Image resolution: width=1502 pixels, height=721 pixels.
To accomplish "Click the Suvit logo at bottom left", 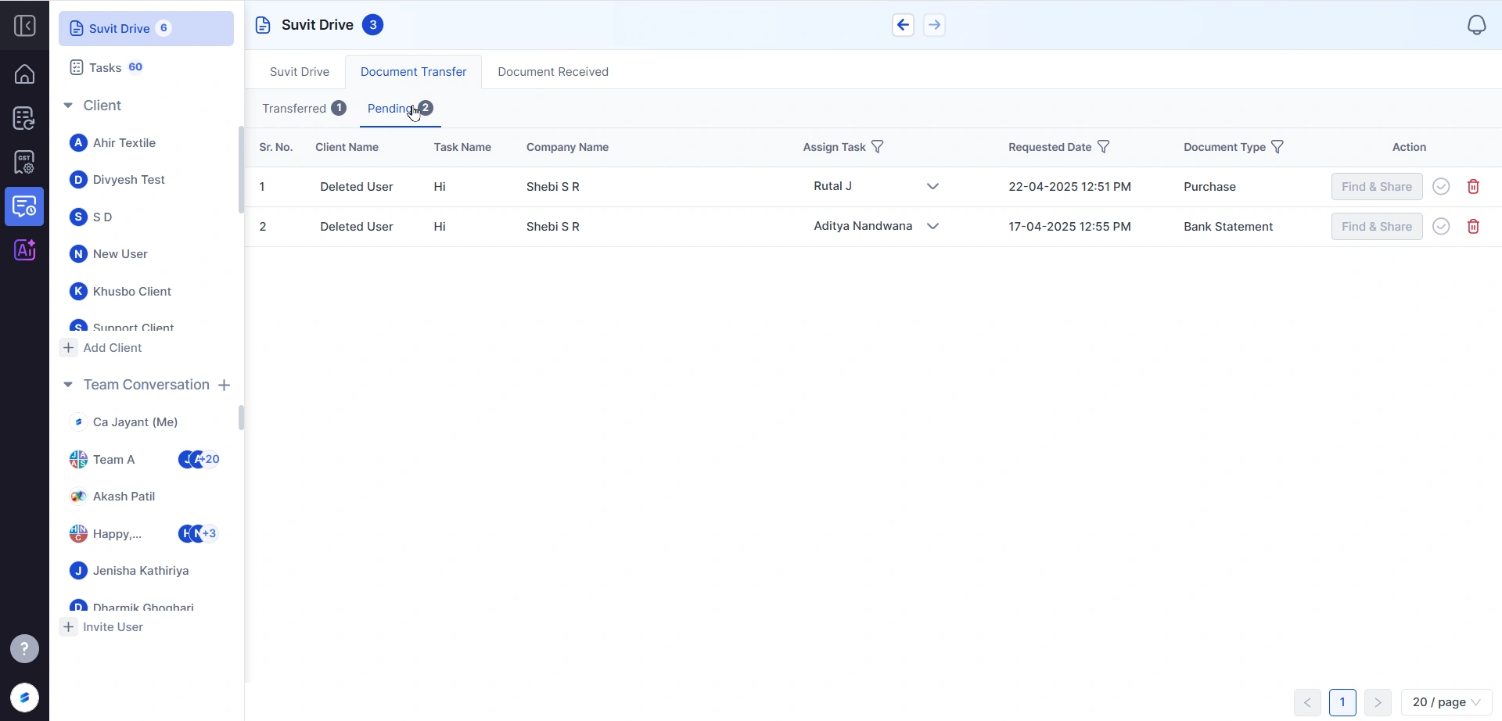I will 24,698.
